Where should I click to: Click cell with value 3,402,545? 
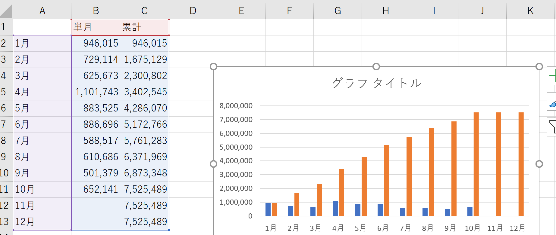click(x=144, y=92)
